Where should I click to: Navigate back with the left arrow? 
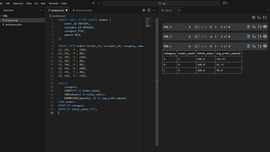(x=94, y=3)
